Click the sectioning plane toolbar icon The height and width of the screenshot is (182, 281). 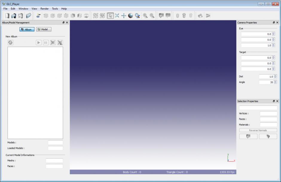point(208,16)
